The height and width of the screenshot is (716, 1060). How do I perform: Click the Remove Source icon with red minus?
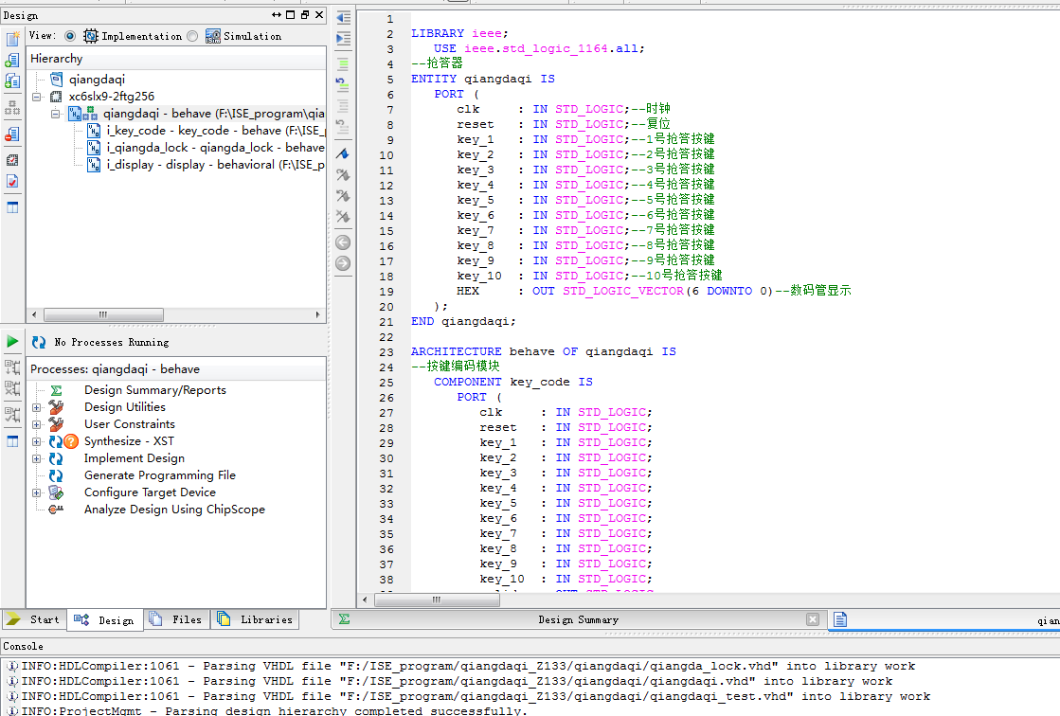pyautogui.click(x=12, y=134)
